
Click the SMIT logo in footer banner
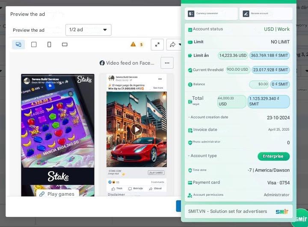coord(282,212)
